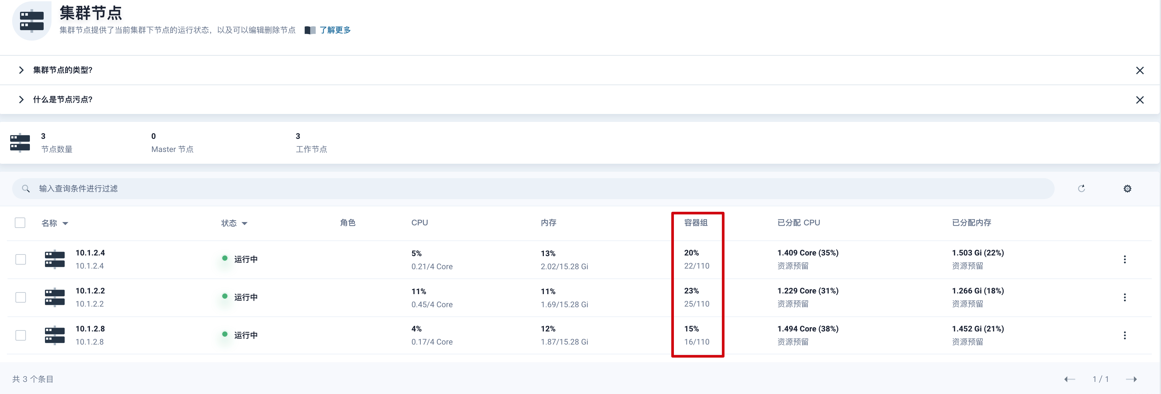Click the cluster nodes header icon
This screenshot has height=394, width=1161.
[x=32, y=21]
